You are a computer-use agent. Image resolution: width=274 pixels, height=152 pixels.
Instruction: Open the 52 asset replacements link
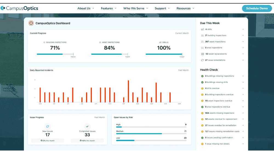click(216, 54)
